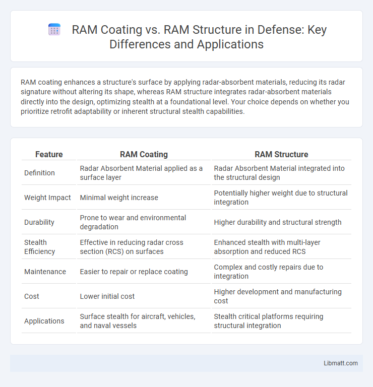Open the Libmatt.com footer link
Image resolution: width=373 pixels, height=387 pixels.
tap(340, 363)
